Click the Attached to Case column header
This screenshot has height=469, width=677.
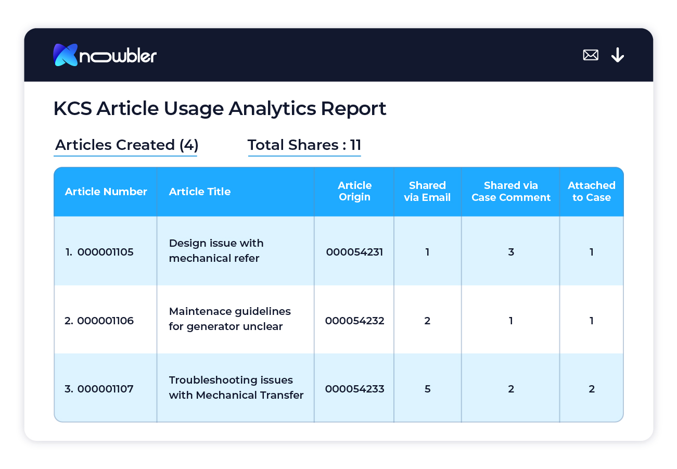592,191
